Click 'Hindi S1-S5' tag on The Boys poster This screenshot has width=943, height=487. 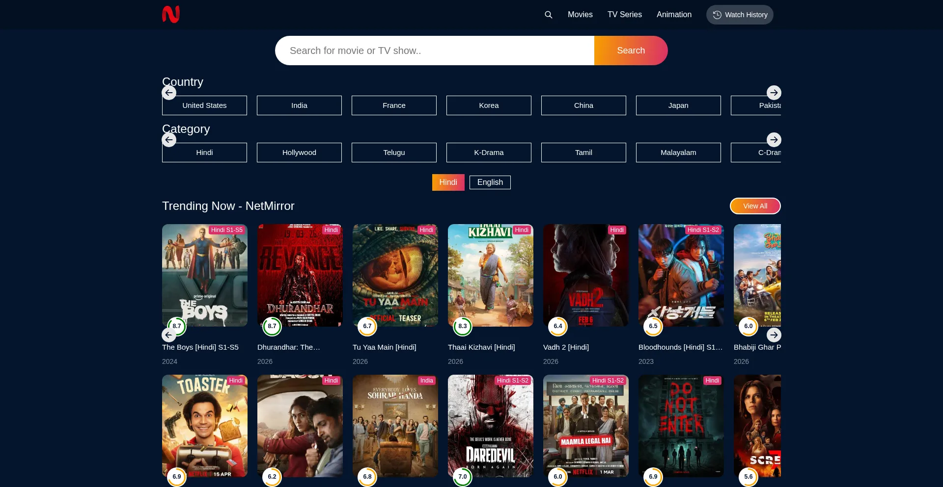(x=227, y=230)
